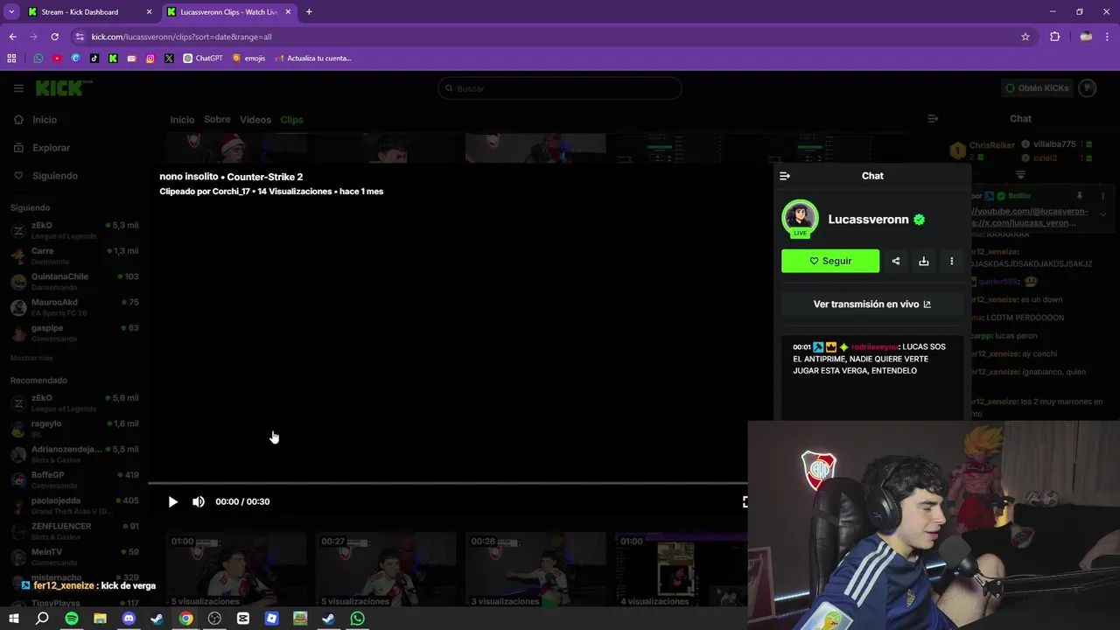This screenshot has width=1120, height=630.
Task: Open the ChatGPT bookmark
Action: (203, 59)
